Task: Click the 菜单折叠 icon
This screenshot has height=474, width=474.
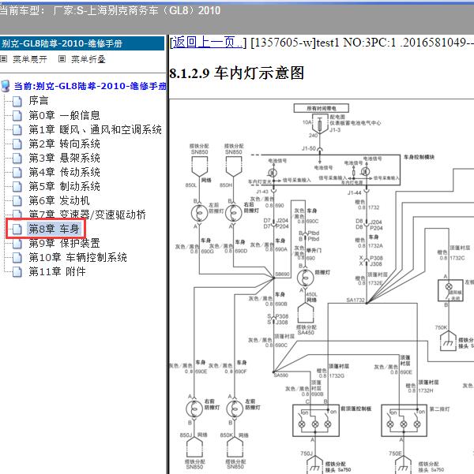Action: point(62,59)
